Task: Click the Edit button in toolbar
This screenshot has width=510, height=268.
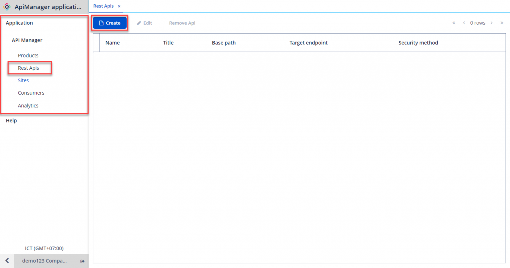Action: click(x=144, y=23)
